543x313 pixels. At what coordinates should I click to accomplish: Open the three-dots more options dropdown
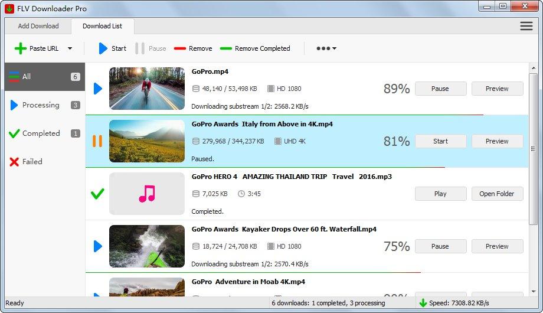pyautogui.click(x=326, y=48)
